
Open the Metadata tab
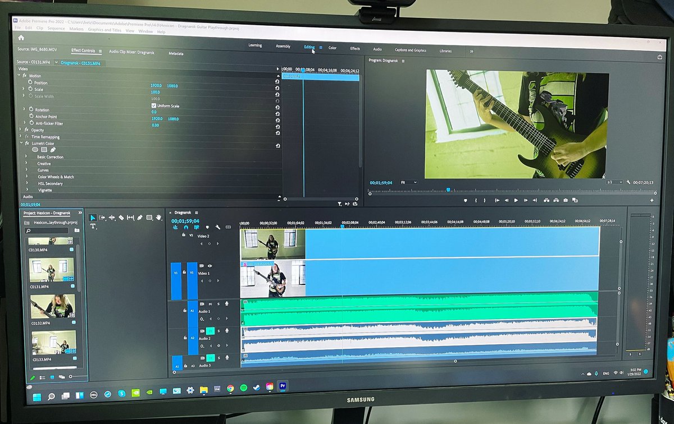[x=176, y=53]
